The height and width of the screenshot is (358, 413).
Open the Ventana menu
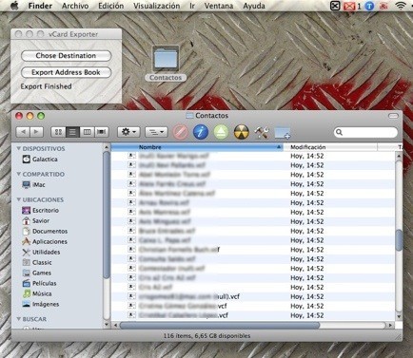point(219,6)
